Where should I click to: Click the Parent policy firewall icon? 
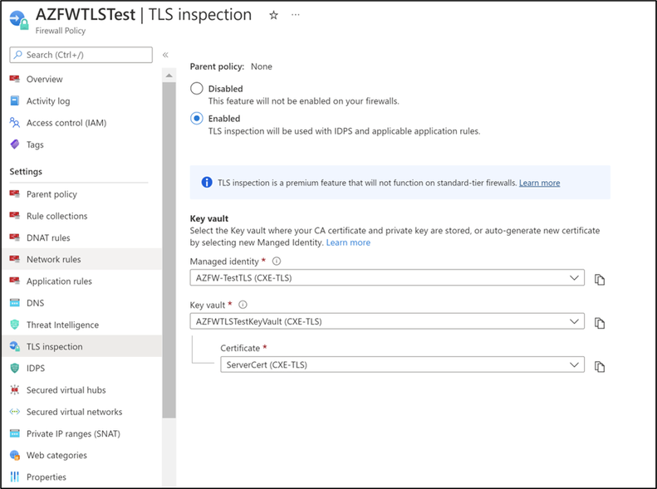15,193
